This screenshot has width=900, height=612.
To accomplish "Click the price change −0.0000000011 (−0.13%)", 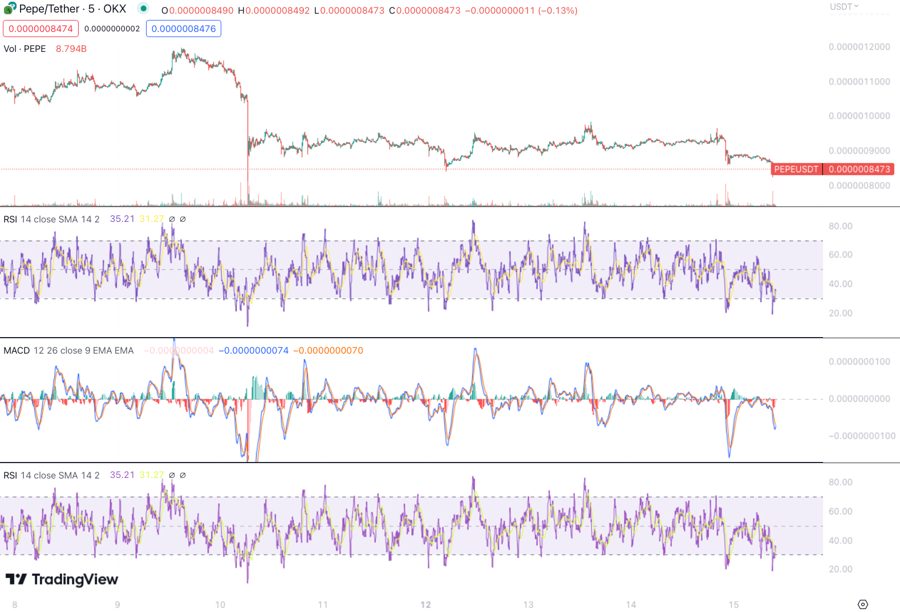I will coord(521,10).
